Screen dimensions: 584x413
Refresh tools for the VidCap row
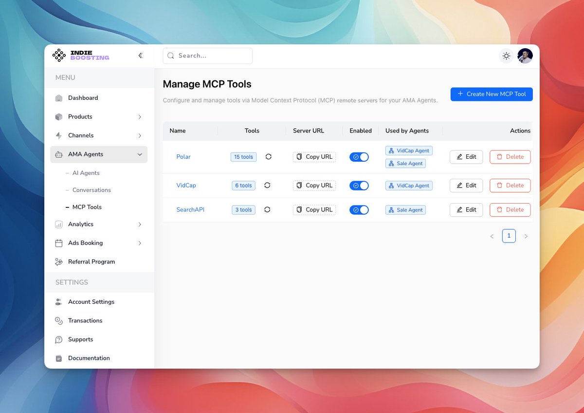click(x=267, y=186)
